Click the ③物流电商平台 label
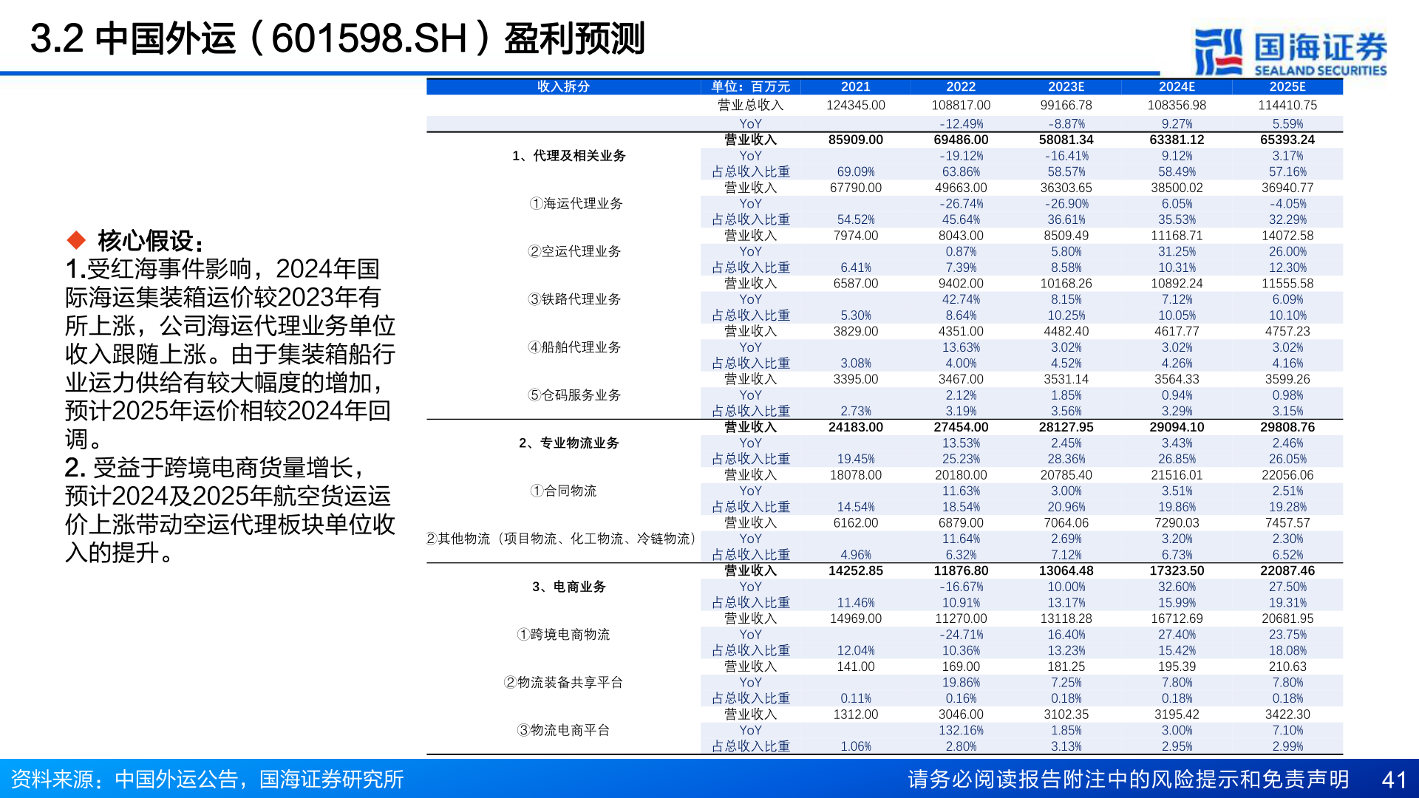The height and width of the screenshot is (798, 1419). pos(563,731)
